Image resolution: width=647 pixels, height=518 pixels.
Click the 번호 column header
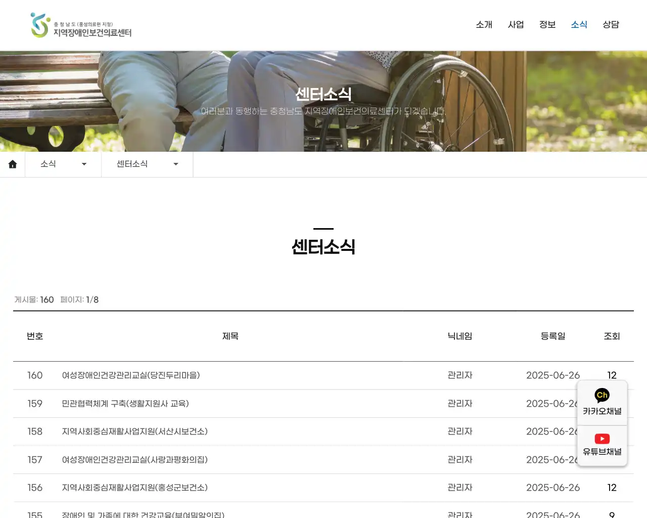35,336
